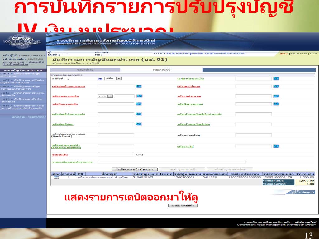319x239 pixels.
Task: Click Book bank input field
Action: (x=116, y=135)
